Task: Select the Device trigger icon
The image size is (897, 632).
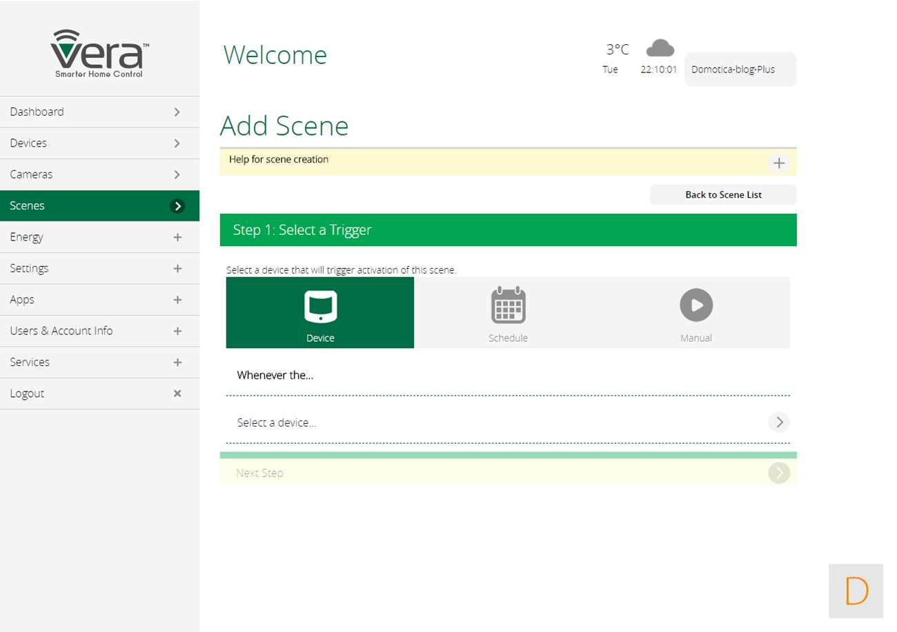Action: (x=320, y=307)
